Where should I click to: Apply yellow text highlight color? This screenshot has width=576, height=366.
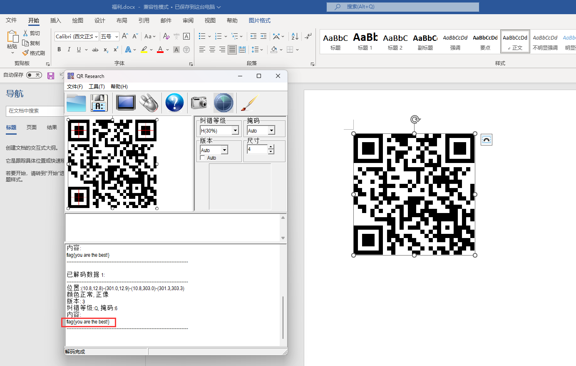pyautogui.click(x=144, y=50)
